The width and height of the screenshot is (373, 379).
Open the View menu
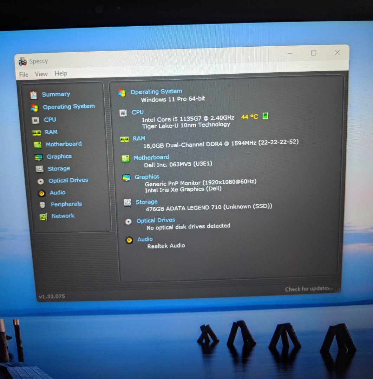tap(41, 74)
